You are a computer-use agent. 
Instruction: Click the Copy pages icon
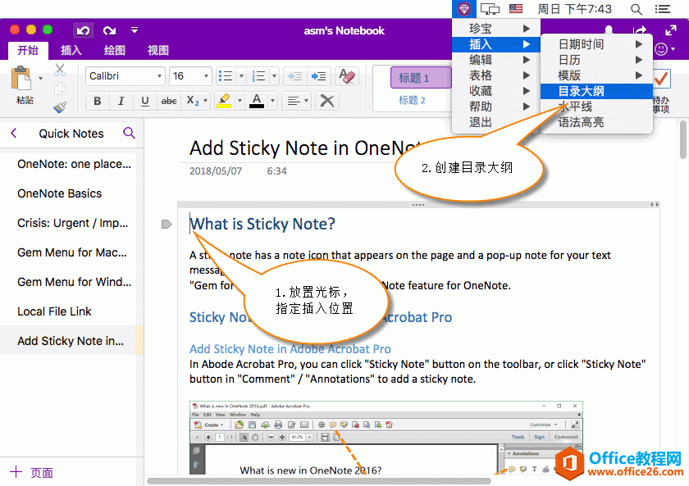pos(60,89)
